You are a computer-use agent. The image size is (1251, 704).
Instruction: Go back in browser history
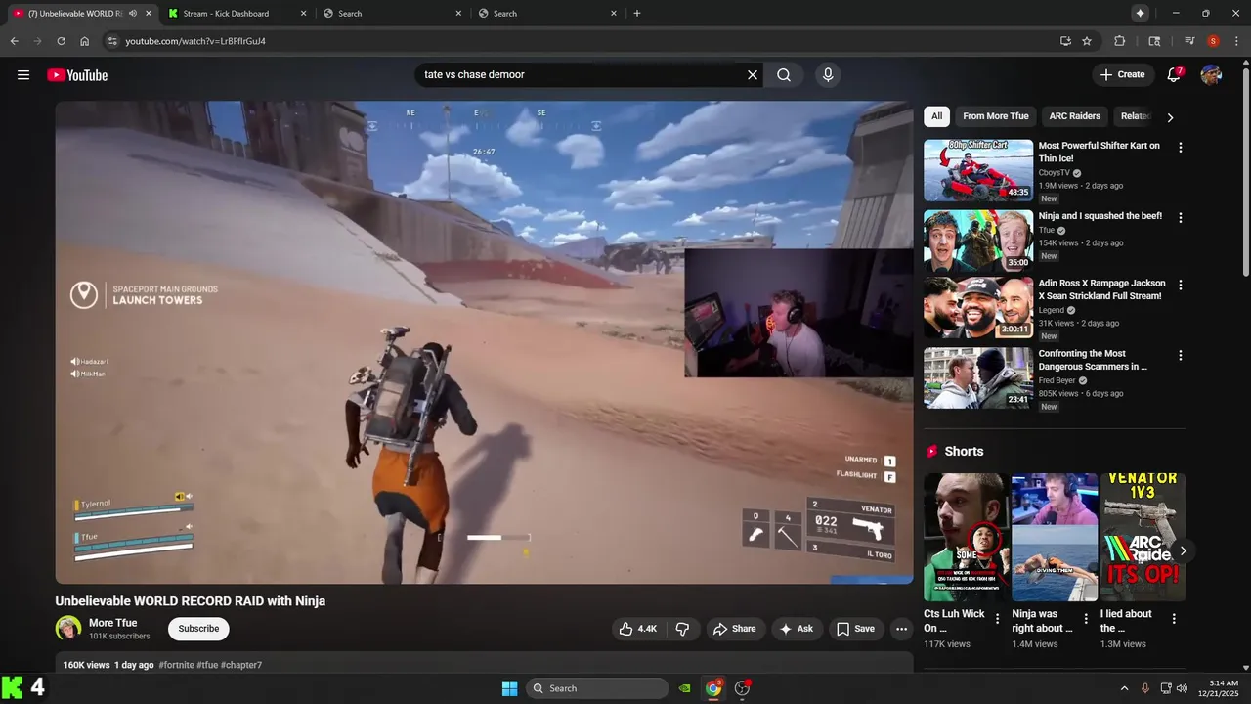point(14,41)
